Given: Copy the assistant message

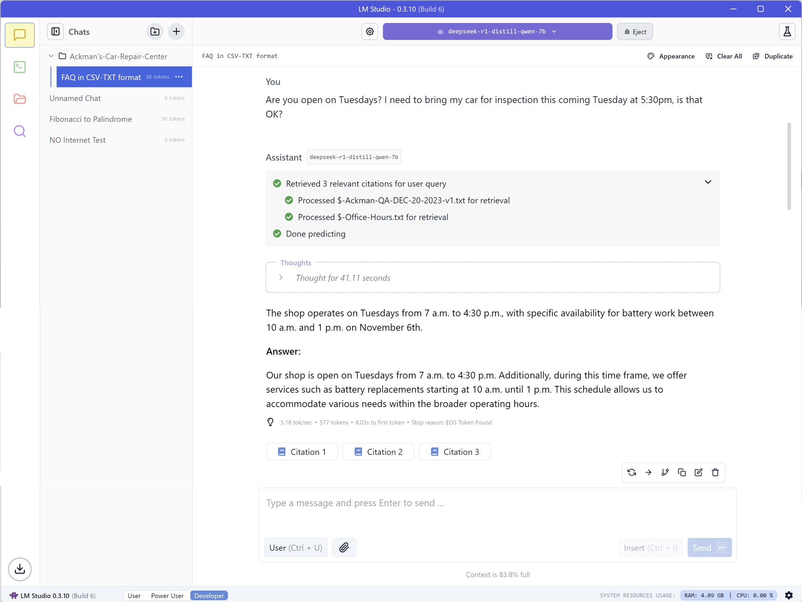Looking at the screenshot, I should pyautogui.click(x=682, y=472).
